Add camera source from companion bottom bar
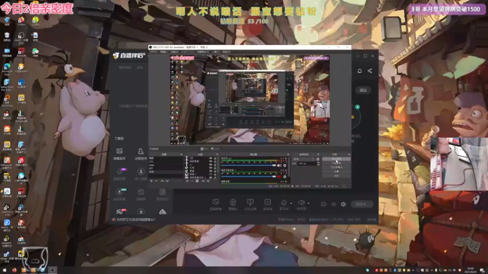The width and height of the screenshot is (488, 274). 233,204
